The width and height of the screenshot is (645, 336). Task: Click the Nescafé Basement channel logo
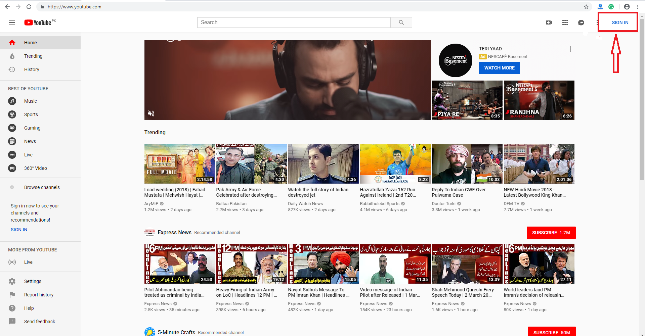455,60
